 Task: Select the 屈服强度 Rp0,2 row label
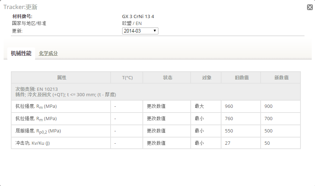36,131
